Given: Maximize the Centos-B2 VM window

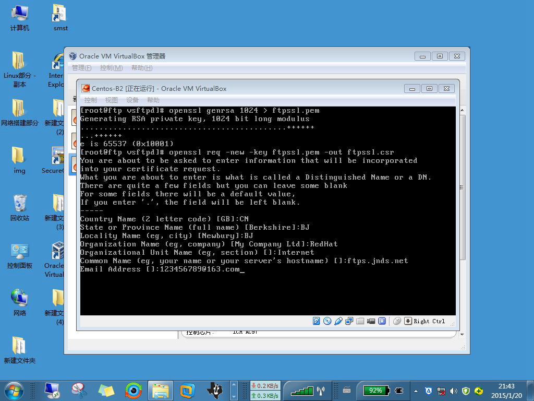Looking at the screenshot, I should (x=429, y=89).
